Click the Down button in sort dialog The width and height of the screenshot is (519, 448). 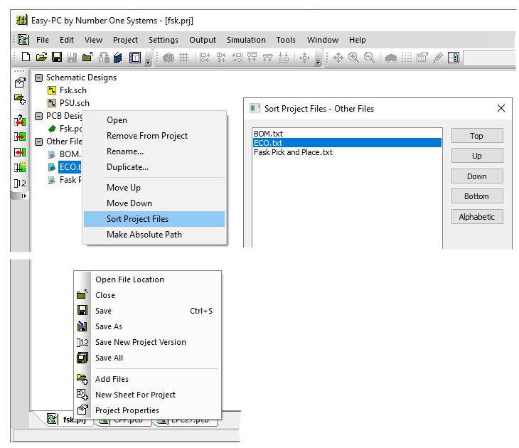(x=477, y=176)
